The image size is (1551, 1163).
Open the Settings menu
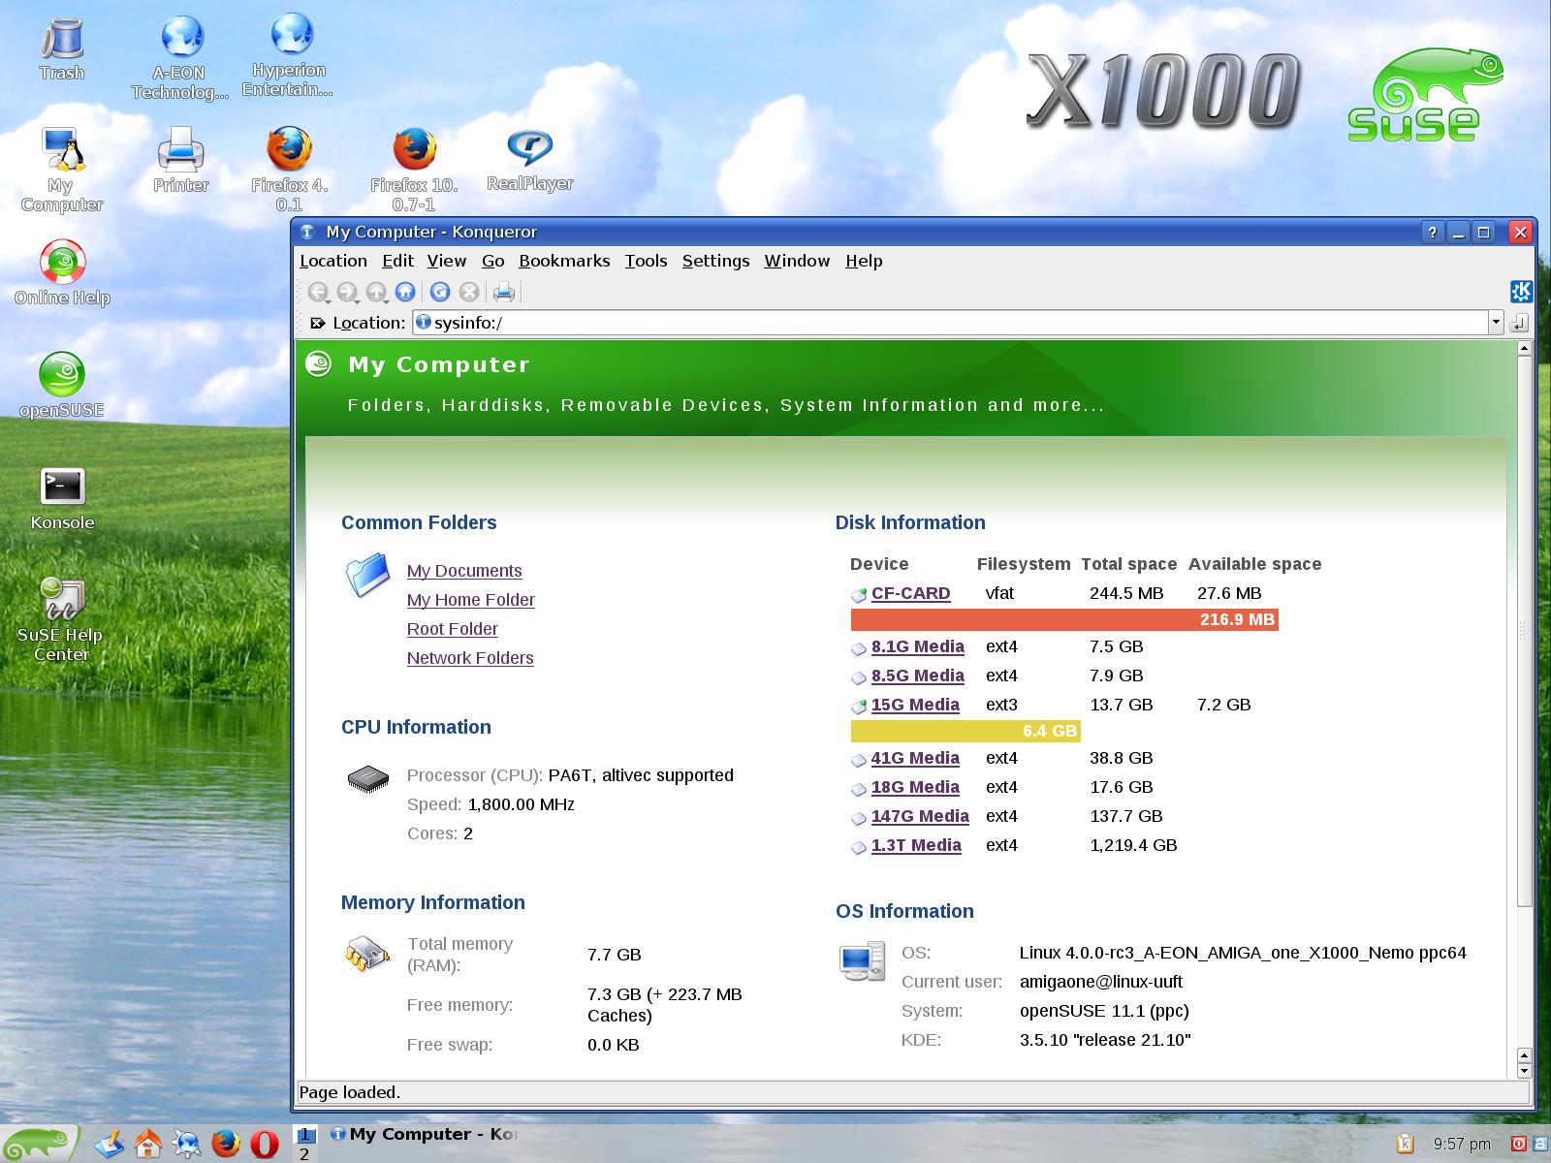click(x=715, y=261)
